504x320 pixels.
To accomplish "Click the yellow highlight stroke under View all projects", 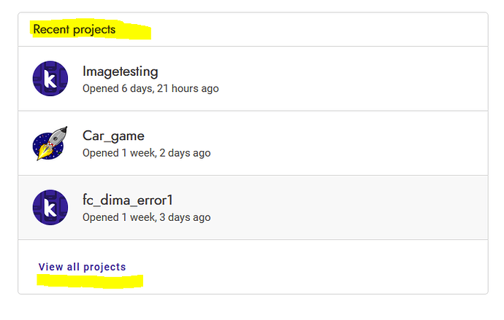I will point(90,281).
